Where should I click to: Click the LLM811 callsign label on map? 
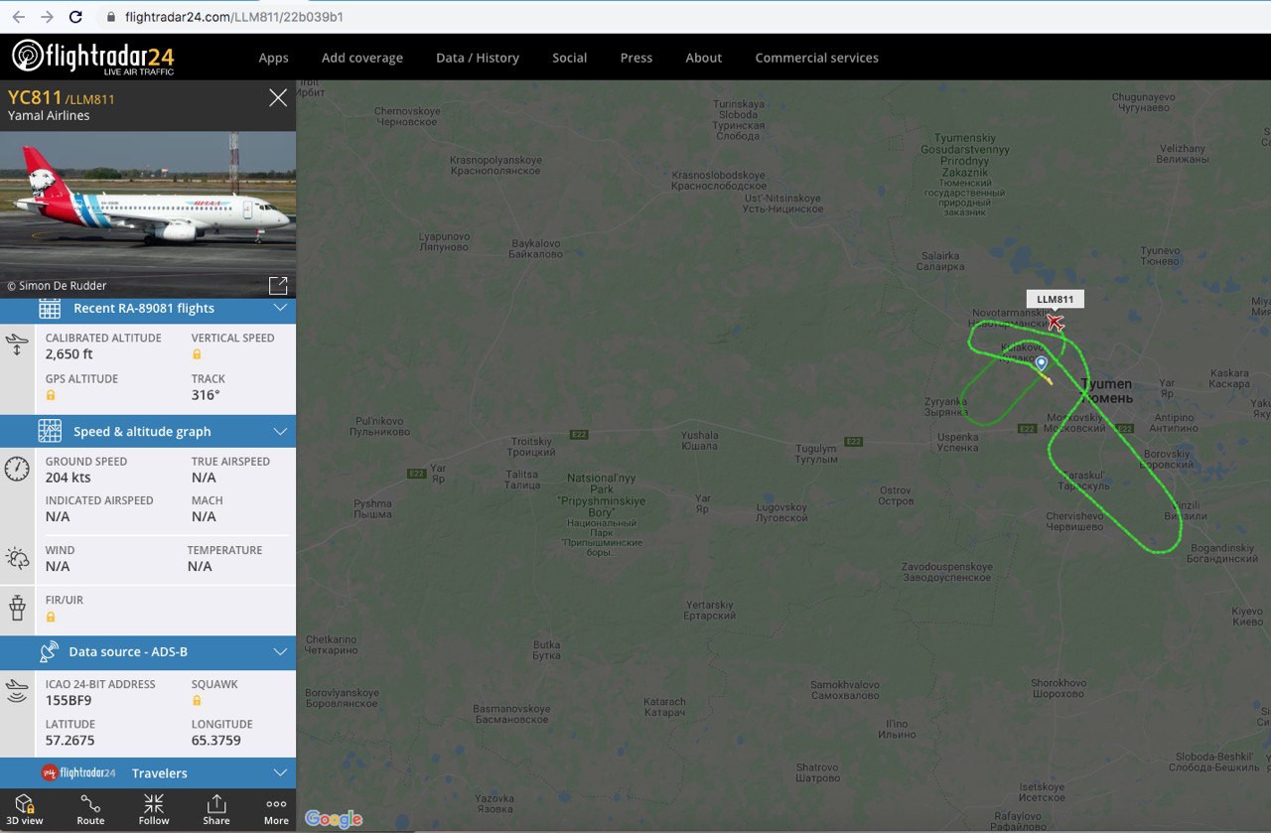1055,299
